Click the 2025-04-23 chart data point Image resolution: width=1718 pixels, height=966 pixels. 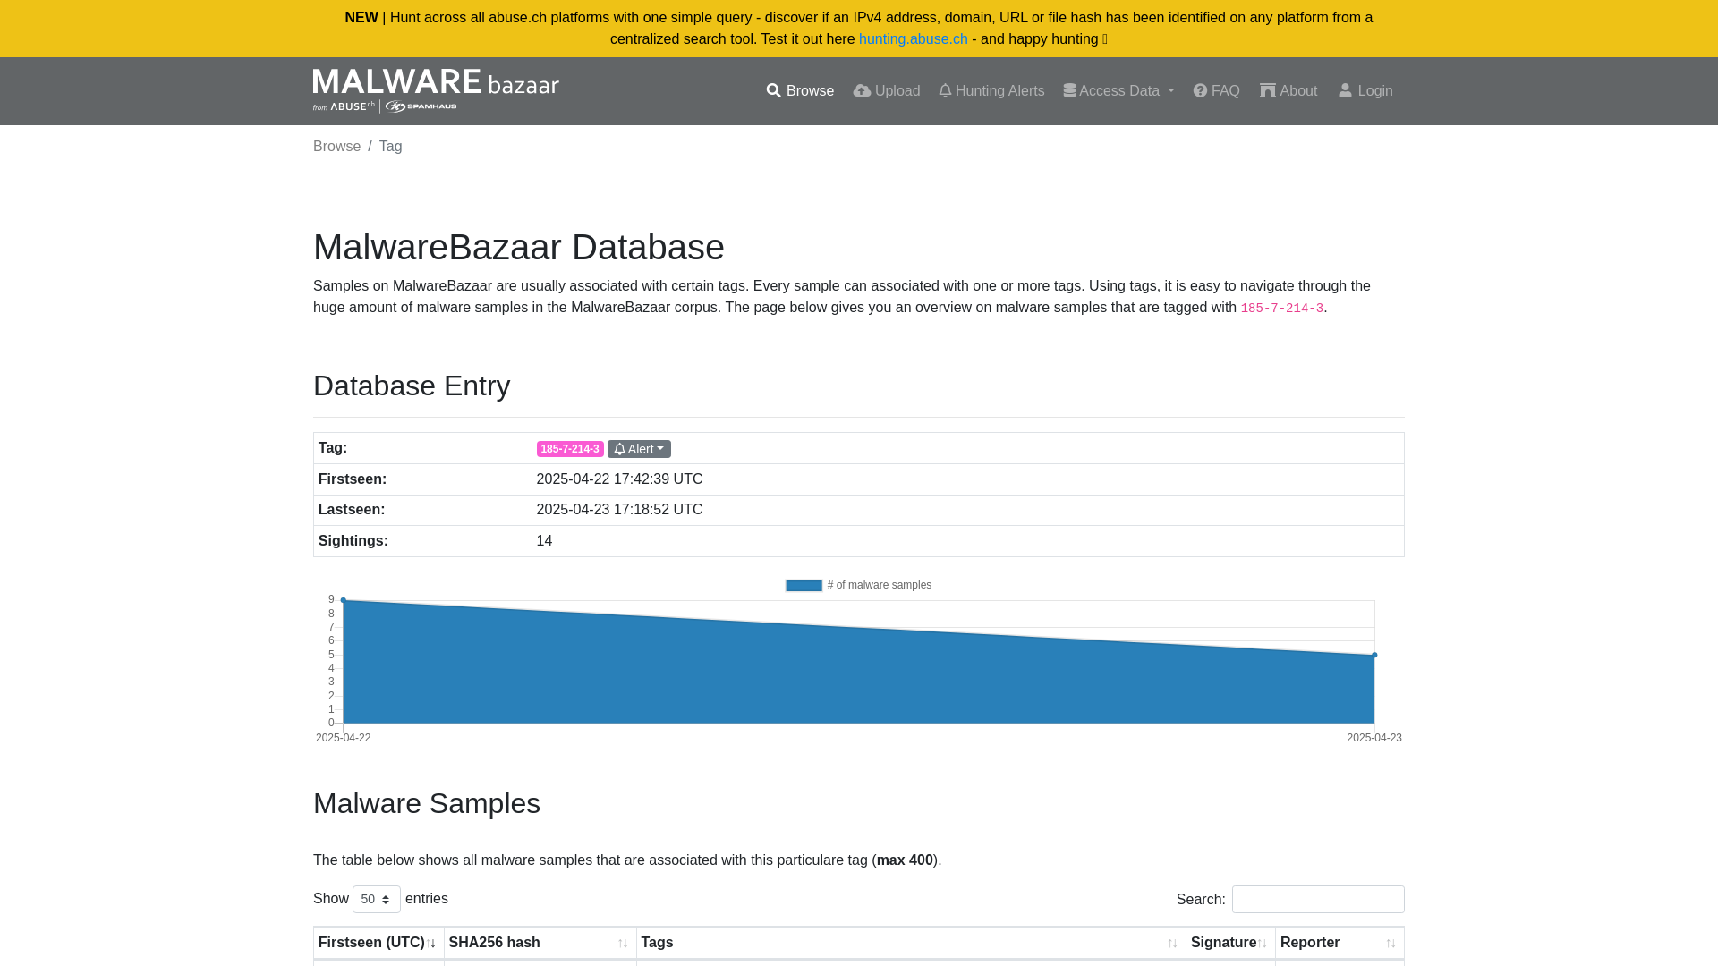pos(1374,655)
